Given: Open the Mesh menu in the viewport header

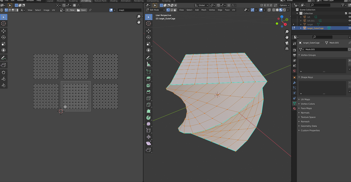Looking at the screenshot, I should [x=204, y=10].
